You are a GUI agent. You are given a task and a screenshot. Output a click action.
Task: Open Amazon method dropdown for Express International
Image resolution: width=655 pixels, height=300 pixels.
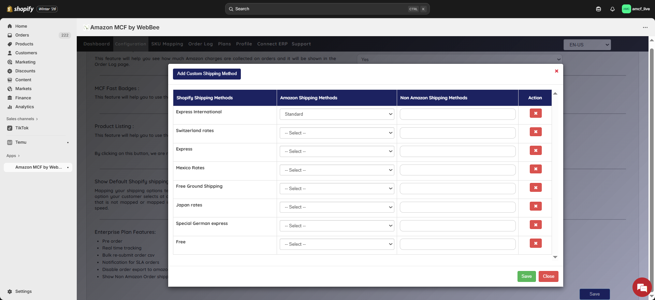337,114
